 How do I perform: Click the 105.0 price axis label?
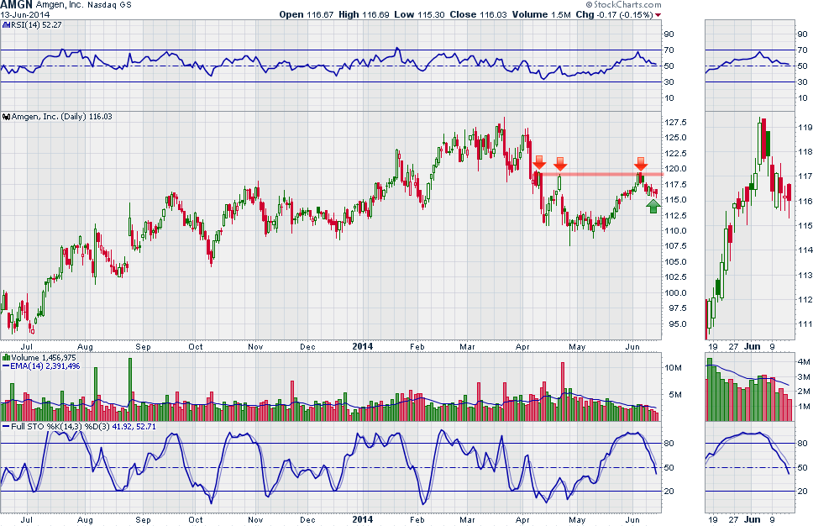(675, 262)
